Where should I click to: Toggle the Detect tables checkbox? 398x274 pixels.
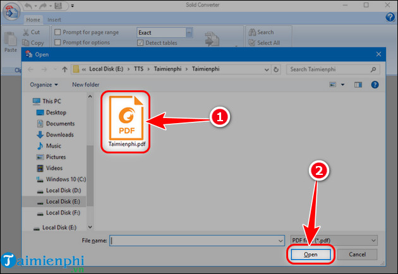(x=140, y=43)
